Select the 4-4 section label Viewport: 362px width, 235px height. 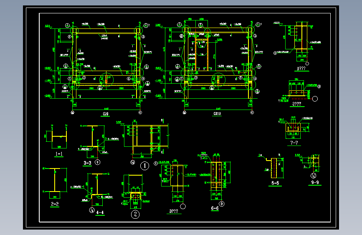pos(100,212)
